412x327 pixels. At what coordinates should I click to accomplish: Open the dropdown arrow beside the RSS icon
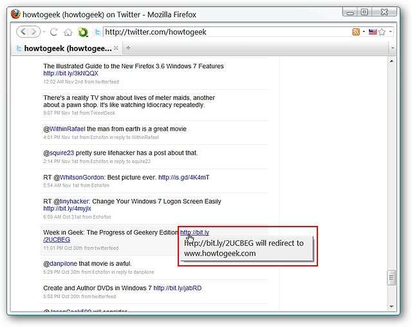pos(364,32)
